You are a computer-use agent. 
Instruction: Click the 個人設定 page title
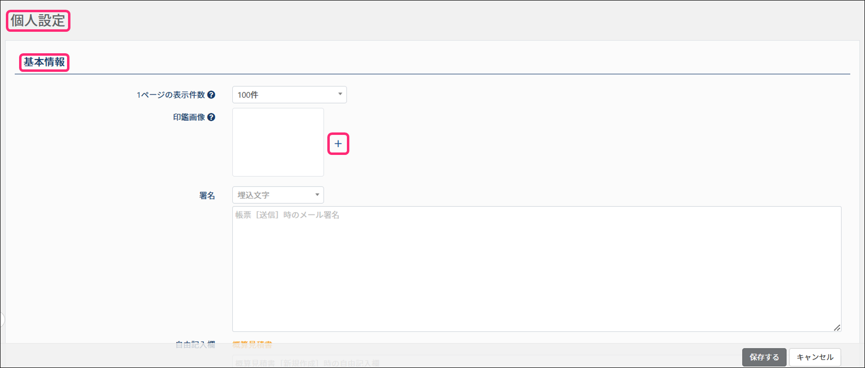(x=38, y=21)
